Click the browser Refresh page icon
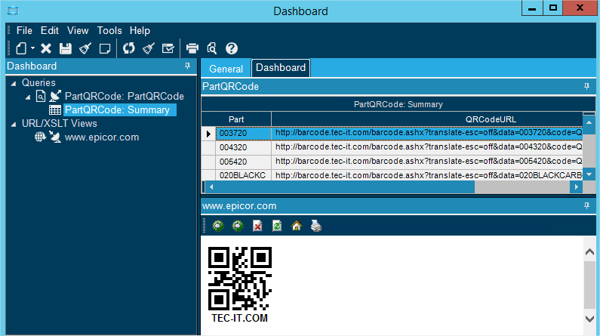The width and height of the screenshot is (600, 336). (x=277, y=227)
